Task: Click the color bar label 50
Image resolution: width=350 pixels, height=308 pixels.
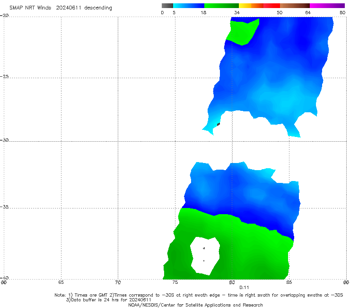Action: (x=280, y=12)
